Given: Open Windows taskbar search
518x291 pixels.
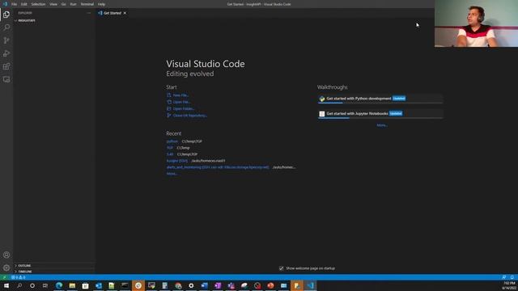Looking at the screenshot, I should click(19, 285).
